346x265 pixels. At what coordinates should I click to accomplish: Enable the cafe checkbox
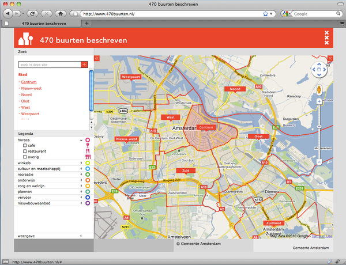pos(25,146)
